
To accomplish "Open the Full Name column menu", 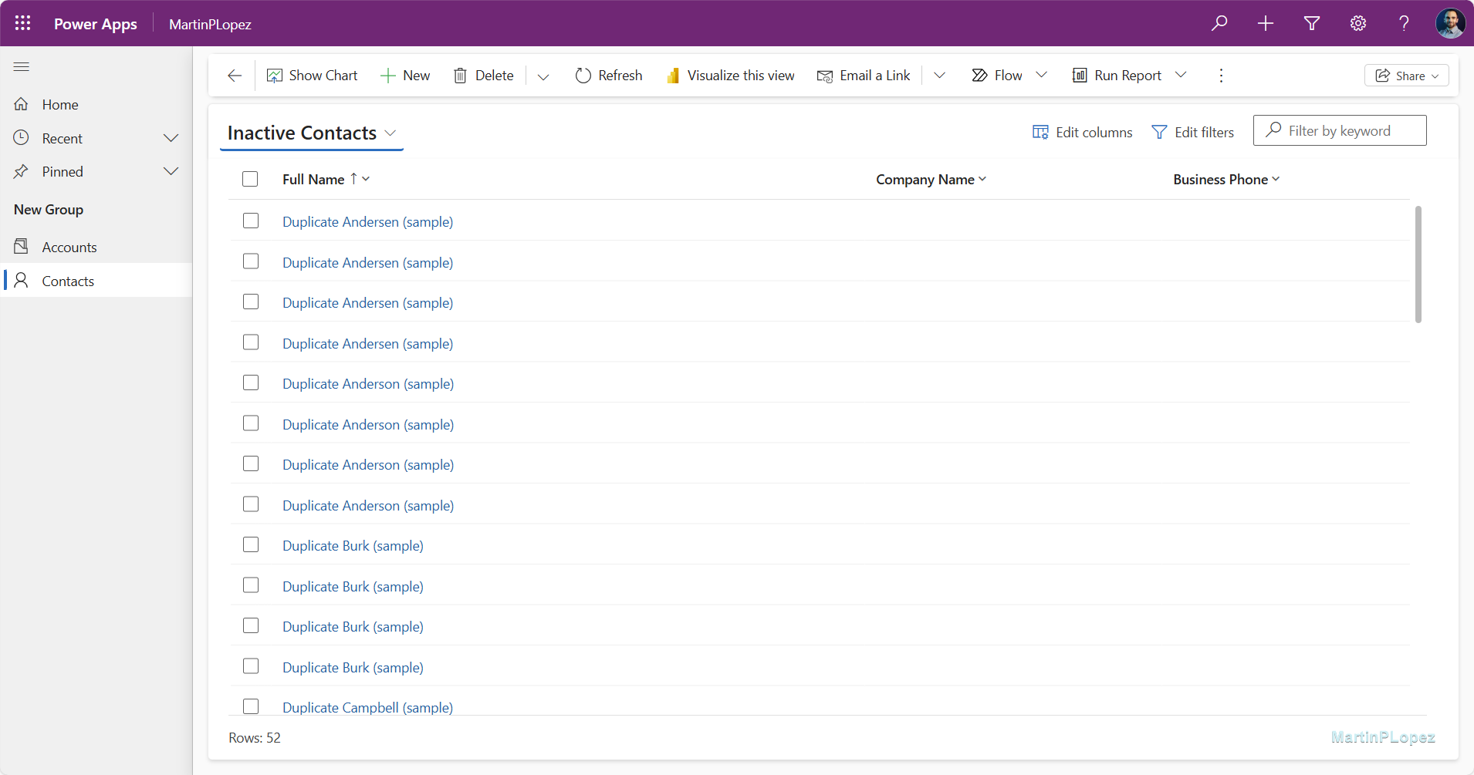I will pyautogui.click(x=366, y=178).
